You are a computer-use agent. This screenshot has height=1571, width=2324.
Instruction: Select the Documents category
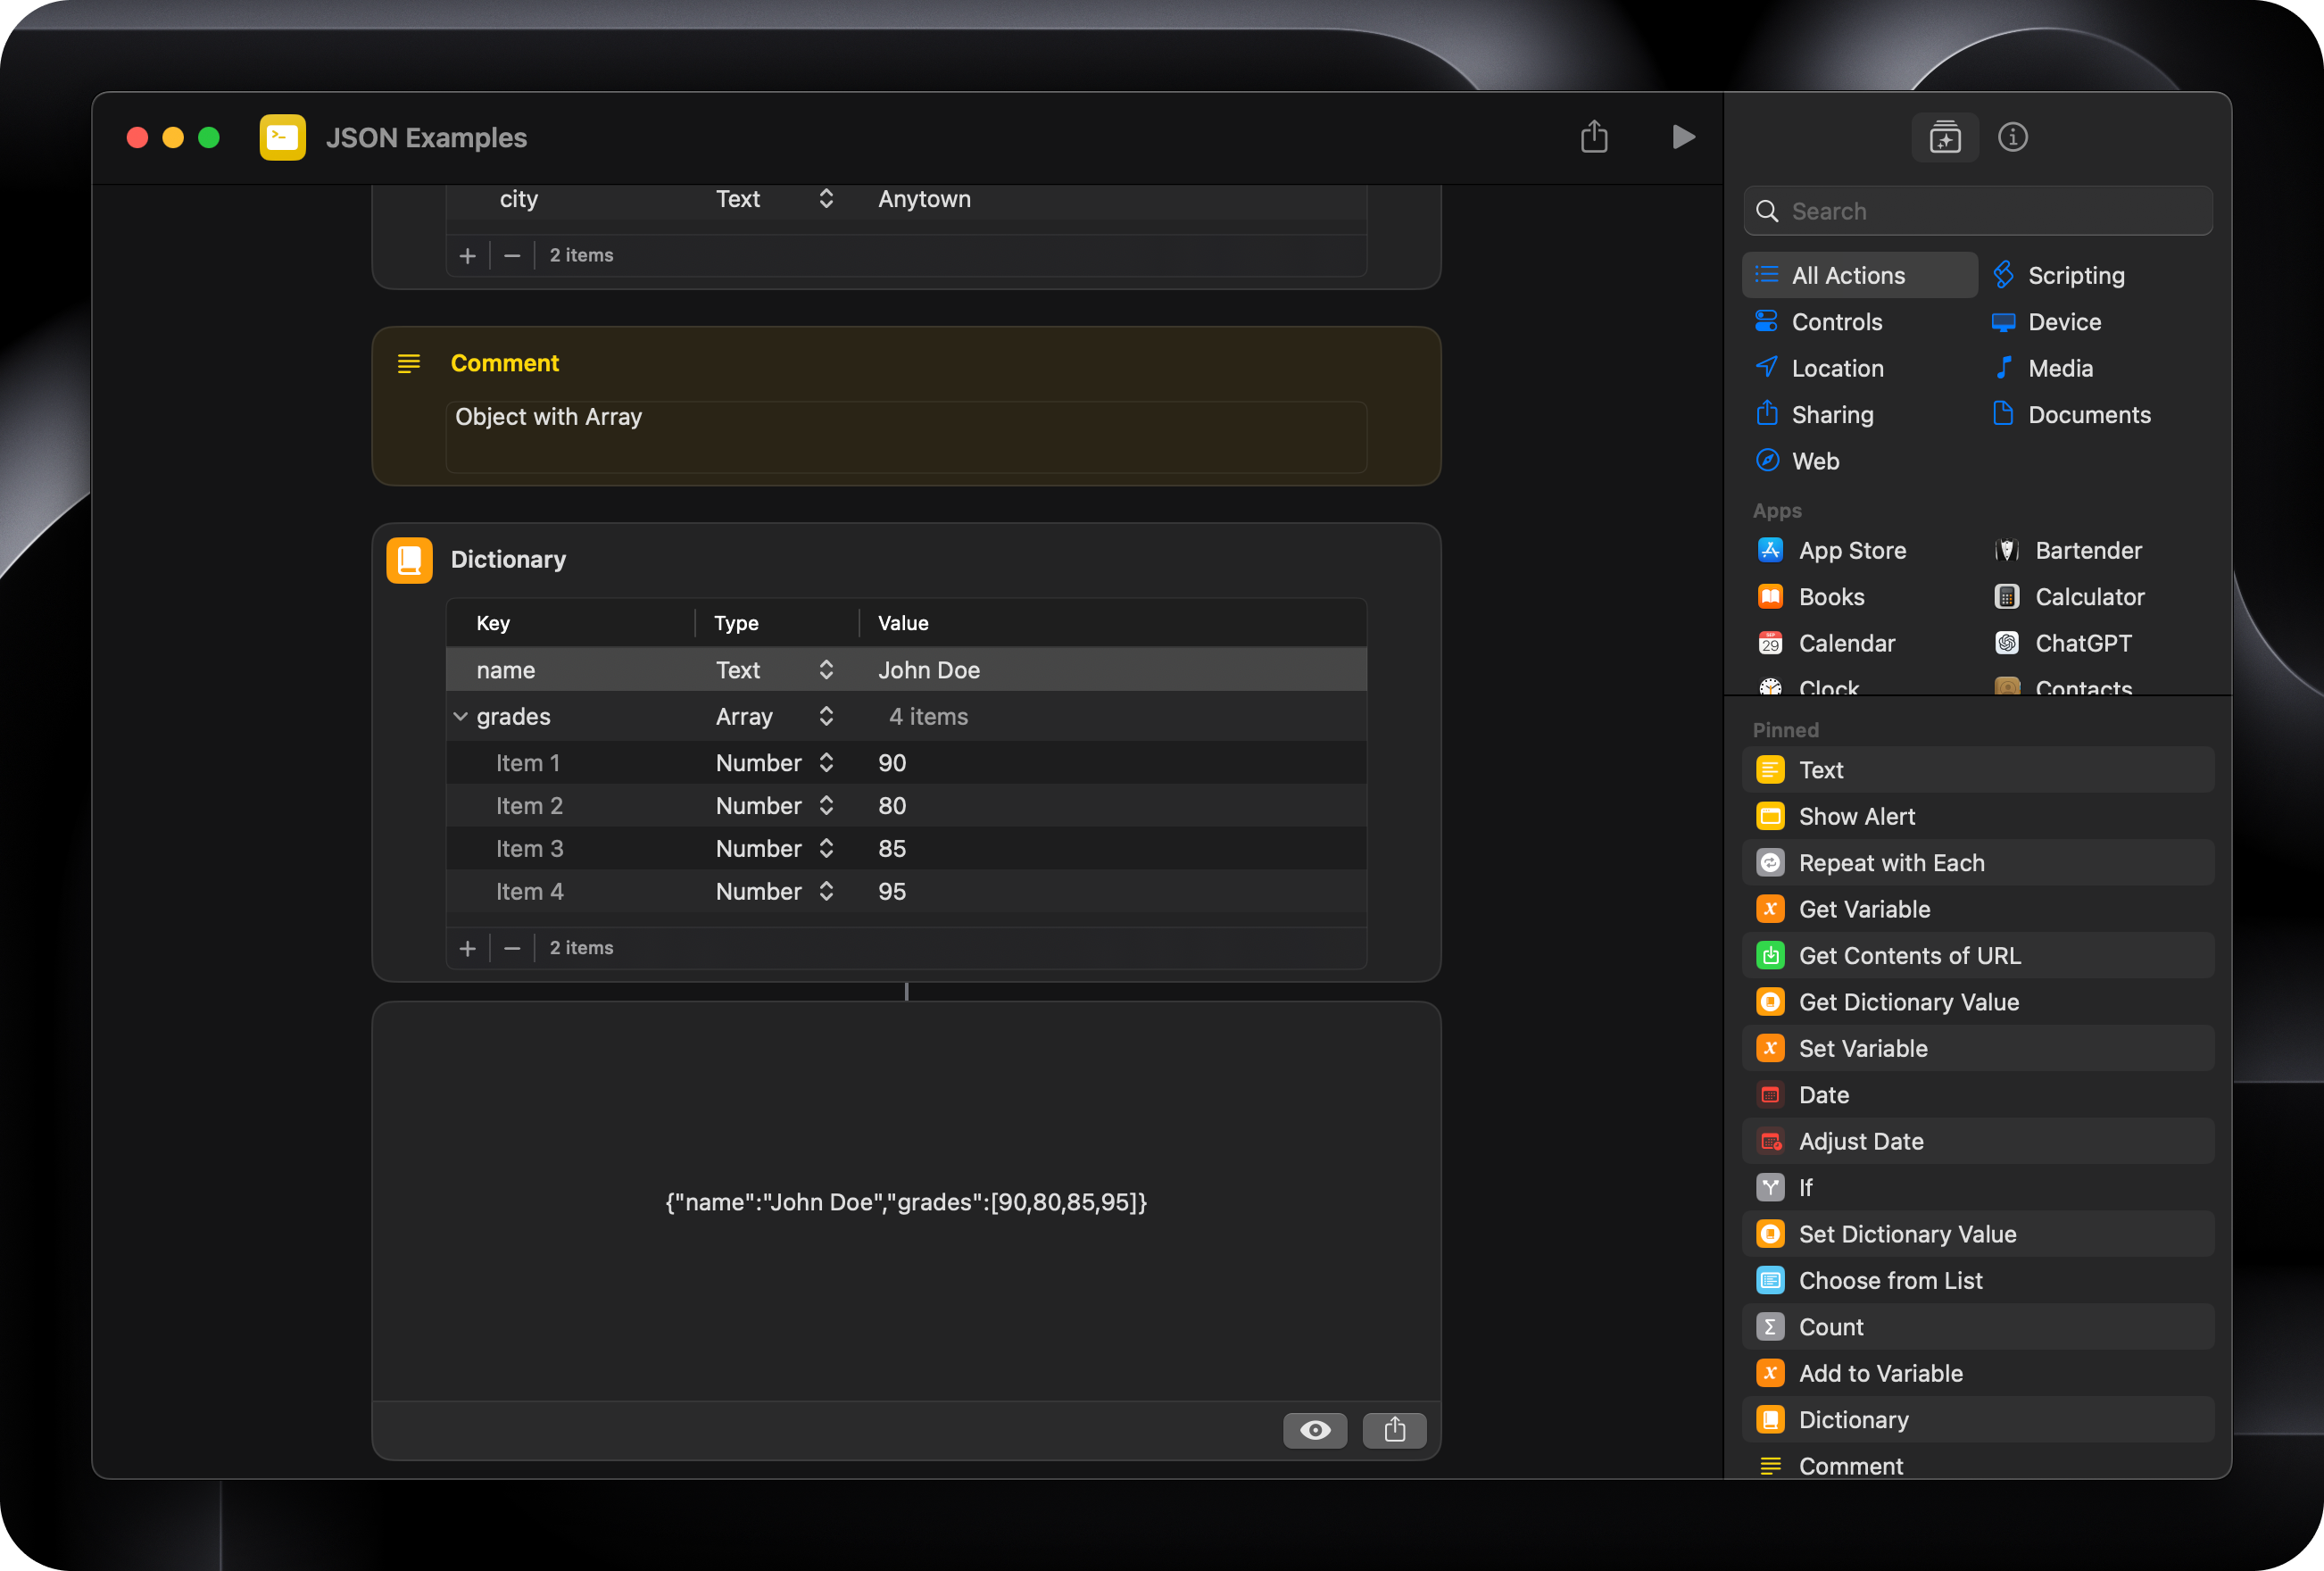[x=2088, y=415]
